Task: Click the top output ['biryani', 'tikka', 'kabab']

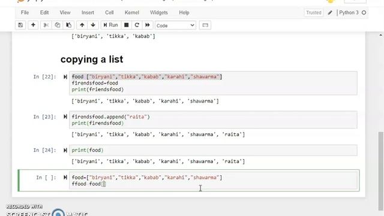Action: coord(113,36)
